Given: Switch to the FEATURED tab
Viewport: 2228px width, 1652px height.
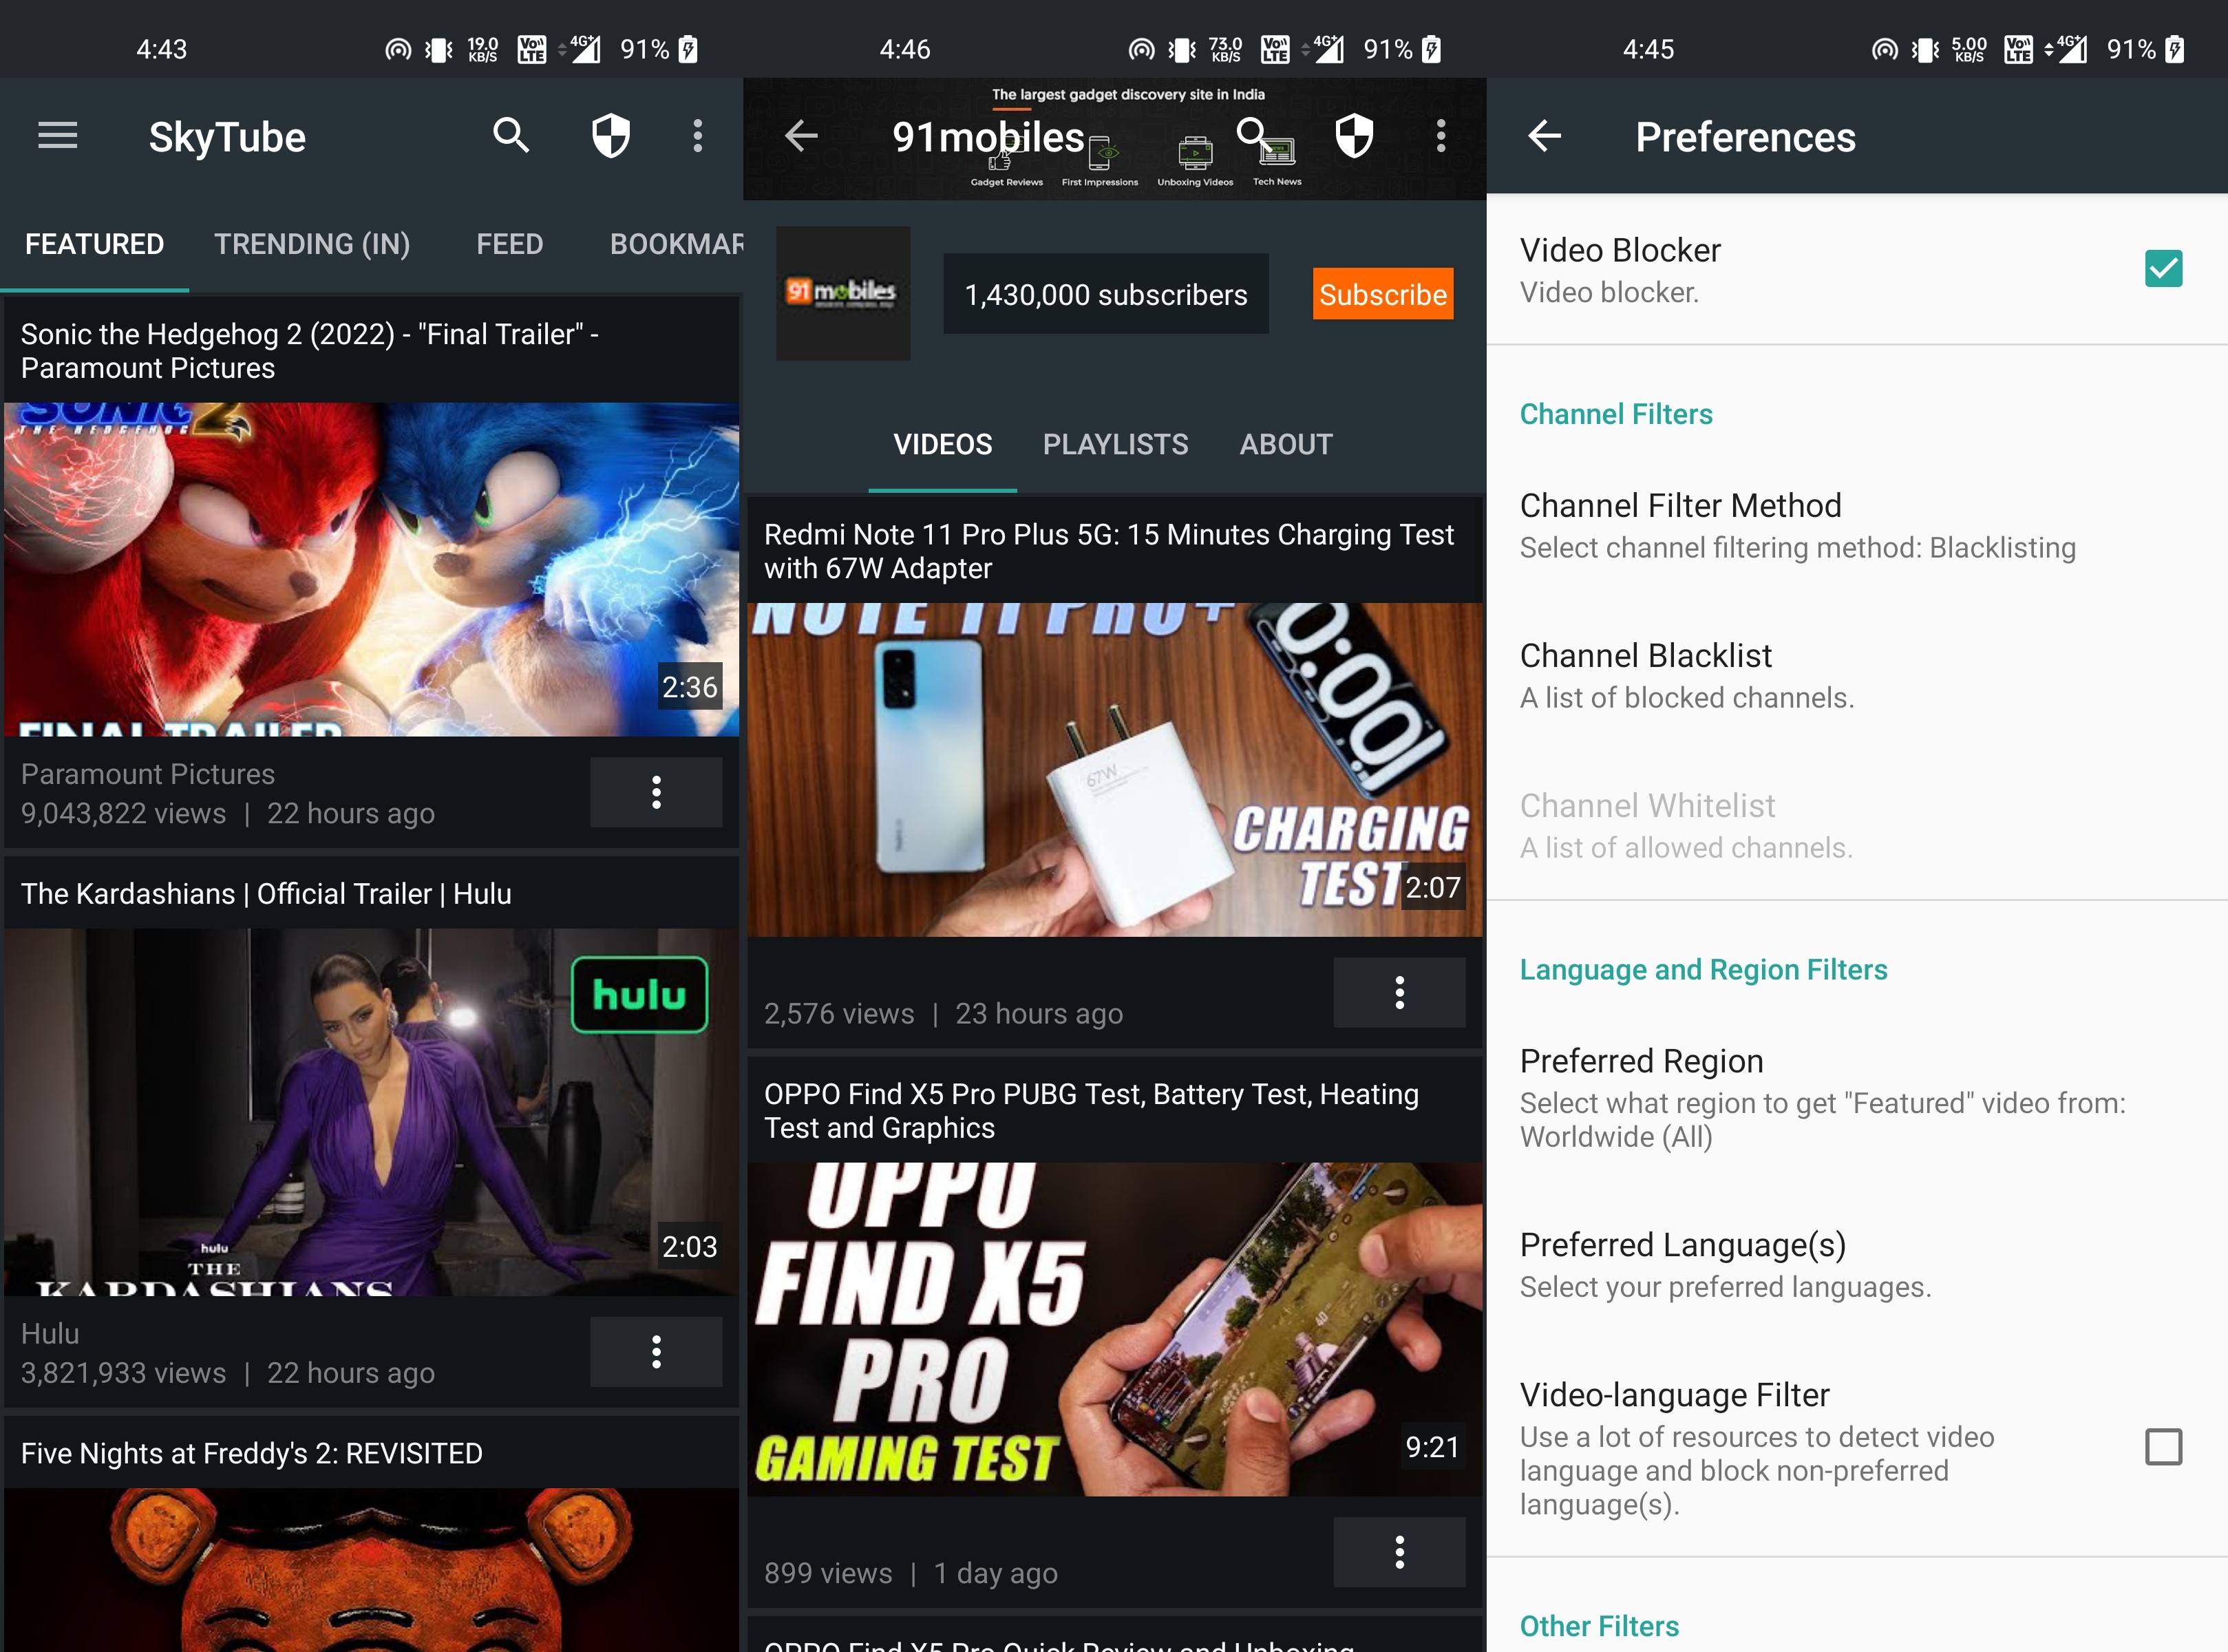Looking at the screenshot, I should tap(94, 244).
